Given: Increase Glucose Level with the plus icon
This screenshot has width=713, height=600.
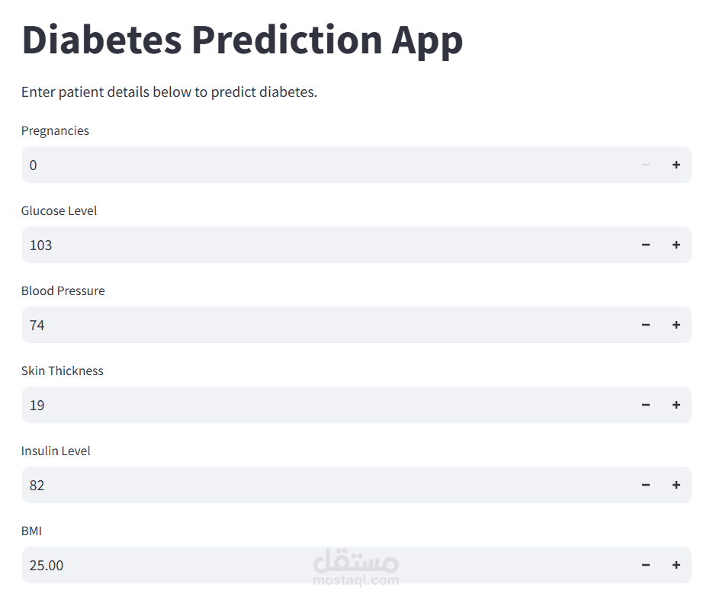Looking at the screenshot, I should point(676,245).
